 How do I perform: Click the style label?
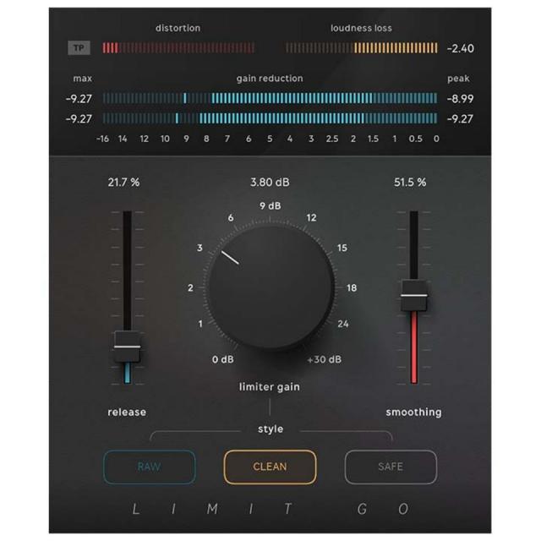pyautogui.click(x=270, y=429)
